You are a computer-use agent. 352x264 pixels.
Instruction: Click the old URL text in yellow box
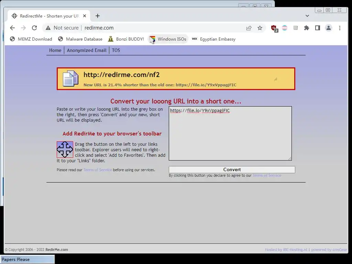coord(206,85)
